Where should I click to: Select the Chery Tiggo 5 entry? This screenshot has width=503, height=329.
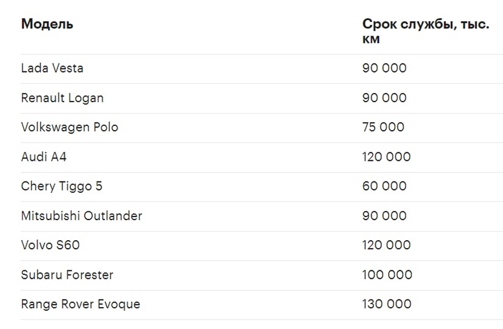pos(62,186)
